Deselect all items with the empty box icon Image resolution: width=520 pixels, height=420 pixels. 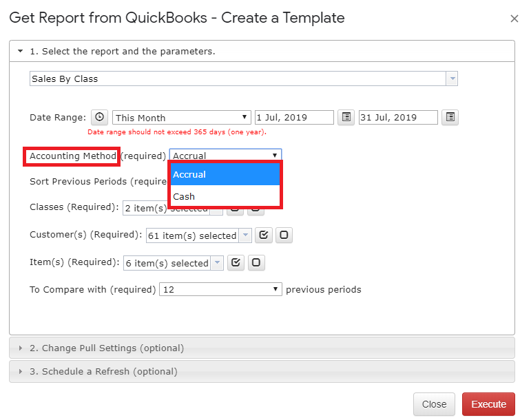pos(256,263)
